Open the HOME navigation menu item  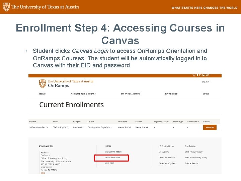pos(43,94)
